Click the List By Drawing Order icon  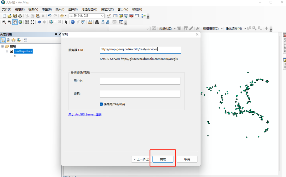pyautogui.click(x=3, y=40)
